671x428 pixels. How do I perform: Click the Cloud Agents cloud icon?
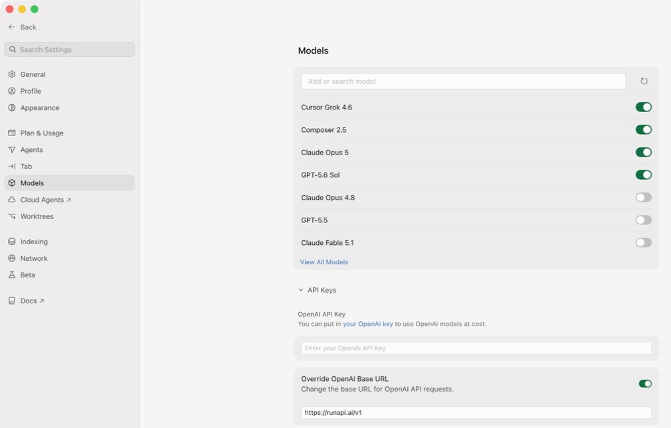(12, 200)
